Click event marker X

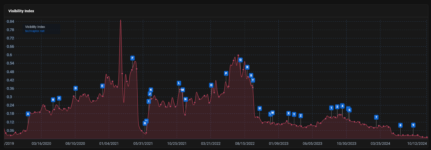pyautogui.click(x=289, y=113)
